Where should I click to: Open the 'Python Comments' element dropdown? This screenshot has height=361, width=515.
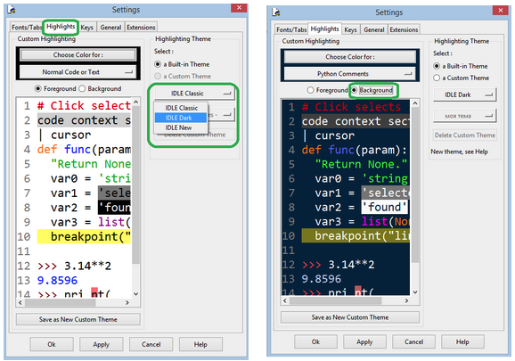click(350, 74)
